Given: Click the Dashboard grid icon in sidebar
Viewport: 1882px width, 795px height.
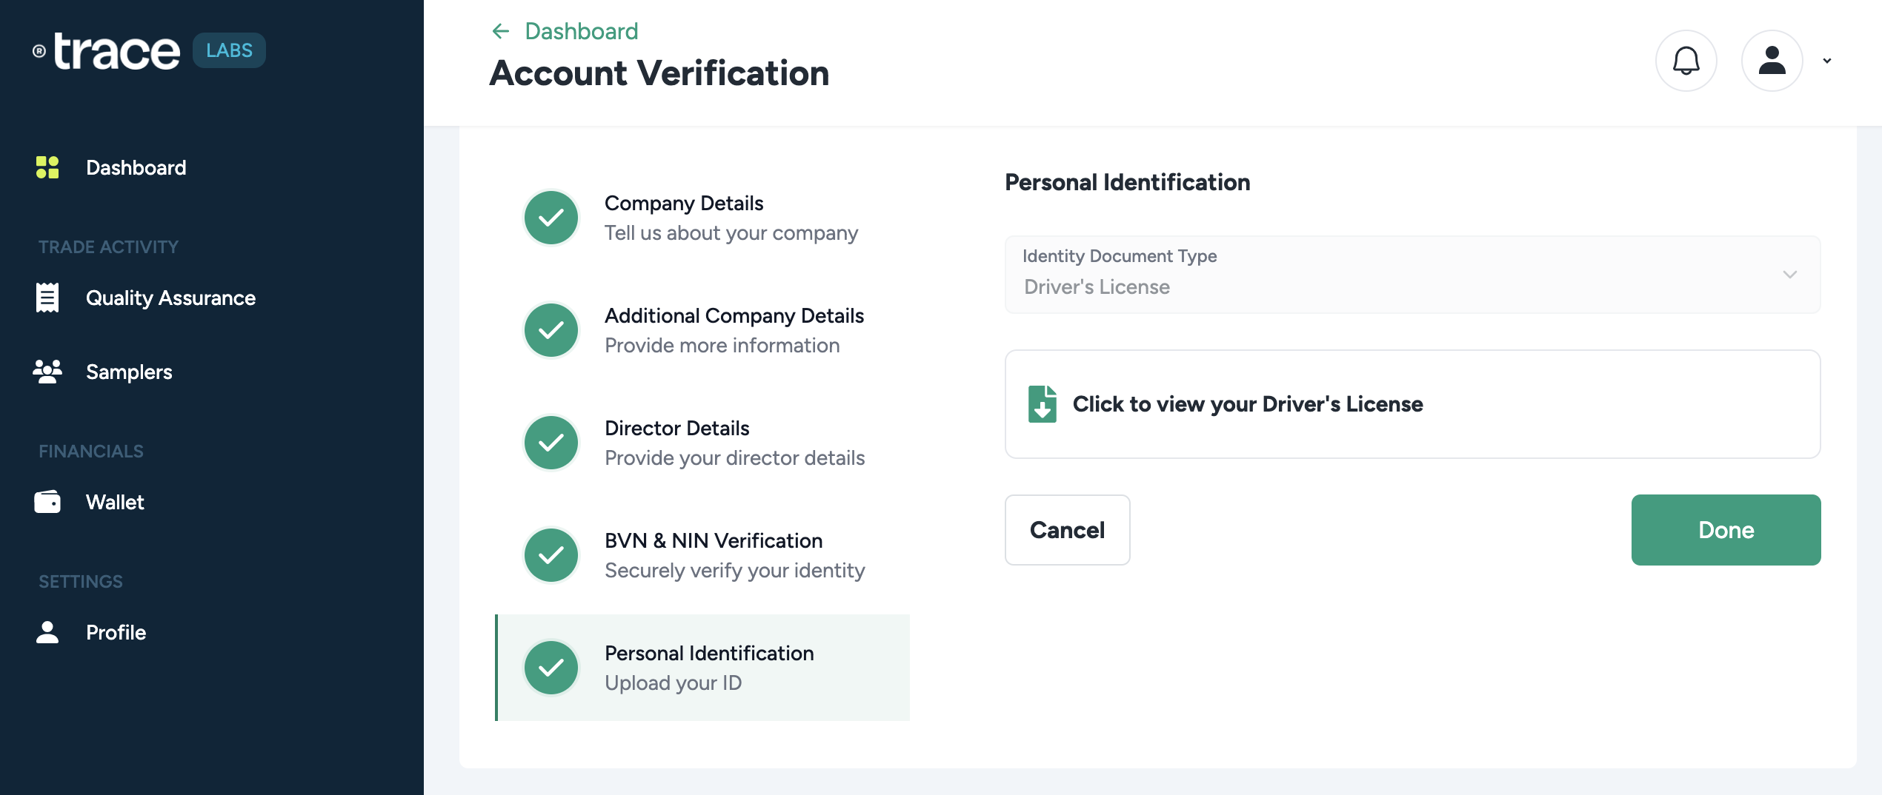Looking at the screenshot, I should (47, 167).
